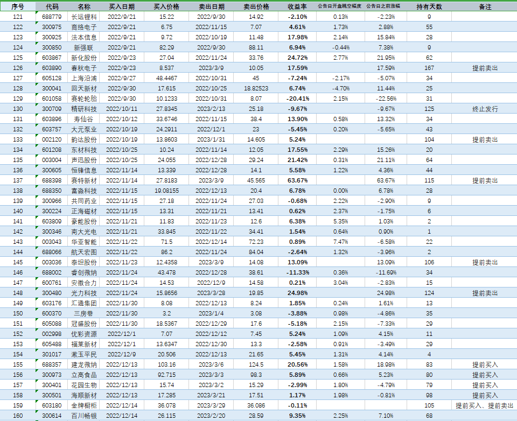Screen dimensions: 517x421
Task: Click stock name 共同药业
Action: (84, 201)
